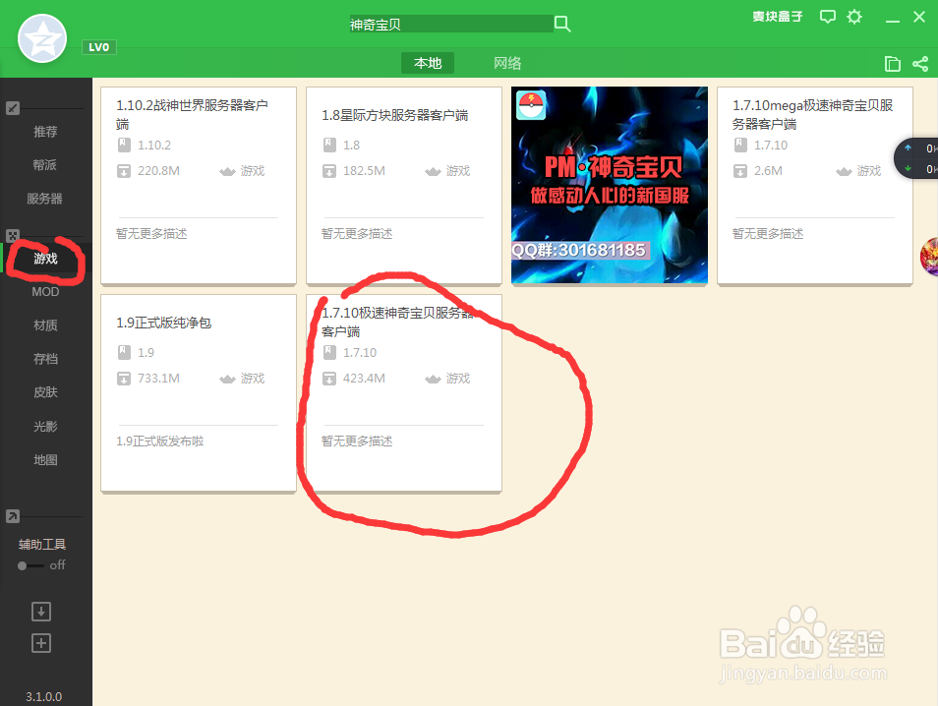Image resolution: width=938 pixels, height=706 pixels.
Task: Click the external-link arrow icon above 辅助工具
Action: 13,515
